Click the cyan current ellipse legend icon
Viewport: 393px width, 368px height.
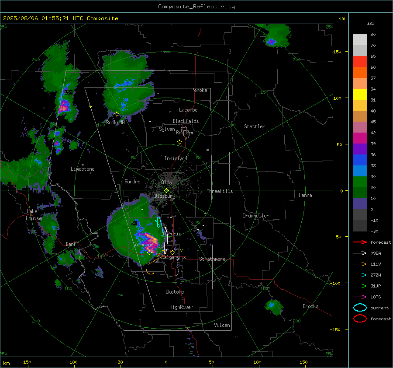click(360, 308)
